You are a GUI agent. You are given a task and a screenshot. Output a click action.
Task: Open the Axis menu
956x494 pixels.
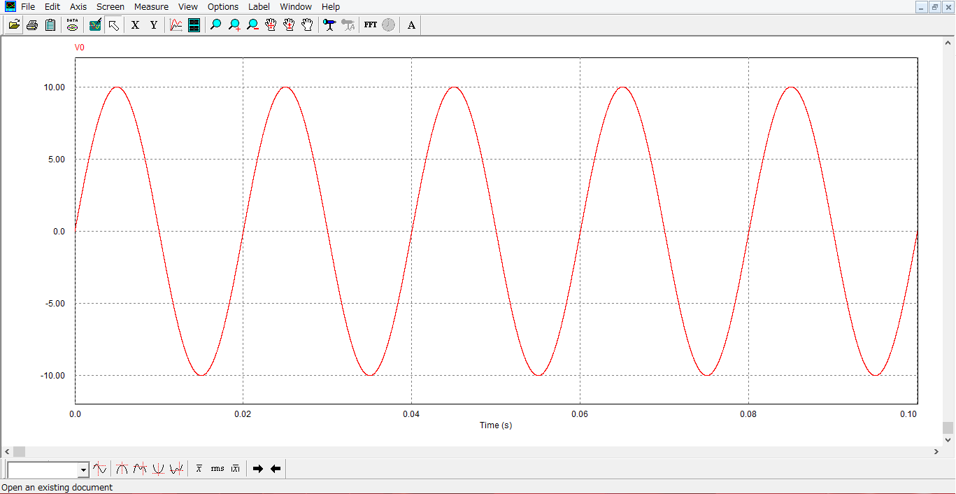click(78, 6)
